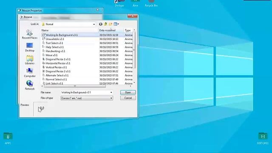Click the vertical scrollbar thumb
The height and width of the screenshot is (153, 272).
134,50
